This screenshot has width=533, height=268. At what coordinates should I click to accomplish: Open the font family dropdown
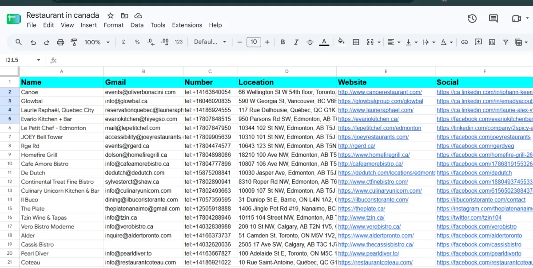[x=210, y=42]
